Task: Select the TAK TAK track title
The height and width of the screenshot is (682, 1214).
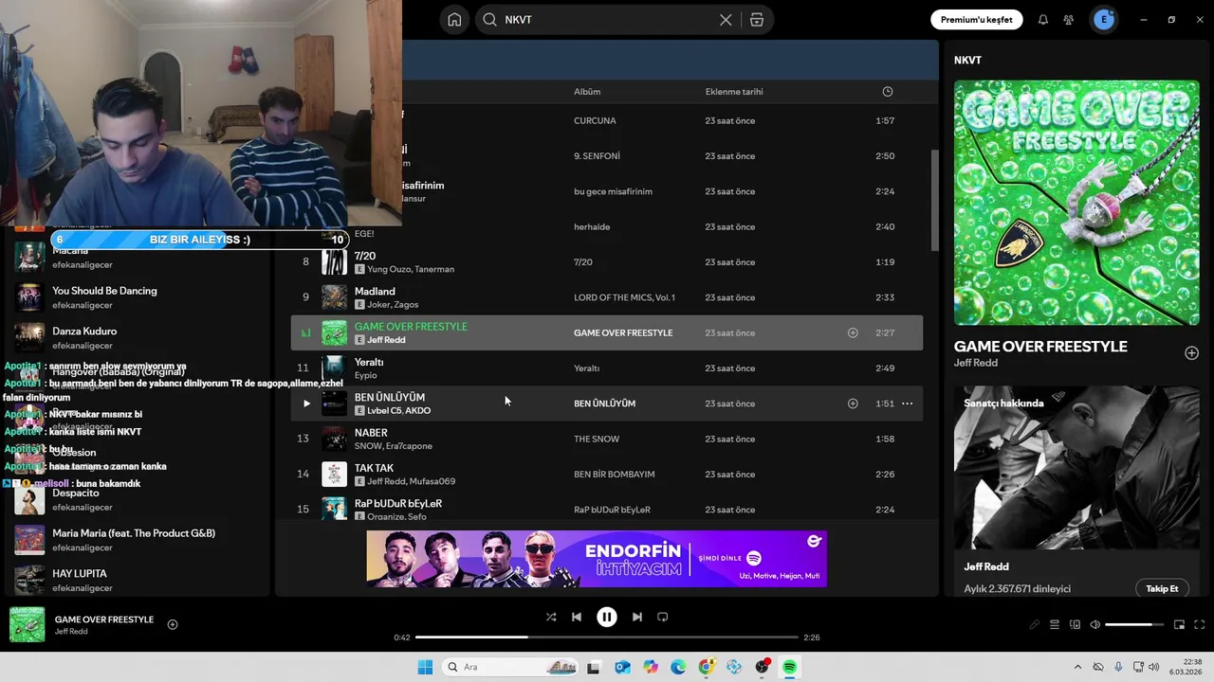Action: tap(374, 468)
